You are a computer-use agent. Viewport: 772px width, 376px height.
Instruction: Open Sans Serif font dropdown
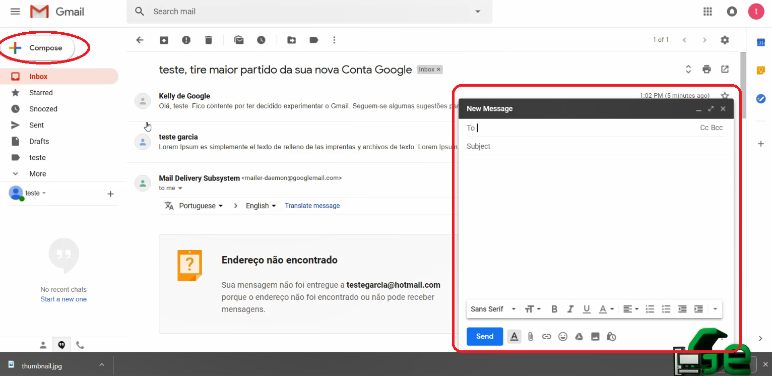(x=493, y=309)
